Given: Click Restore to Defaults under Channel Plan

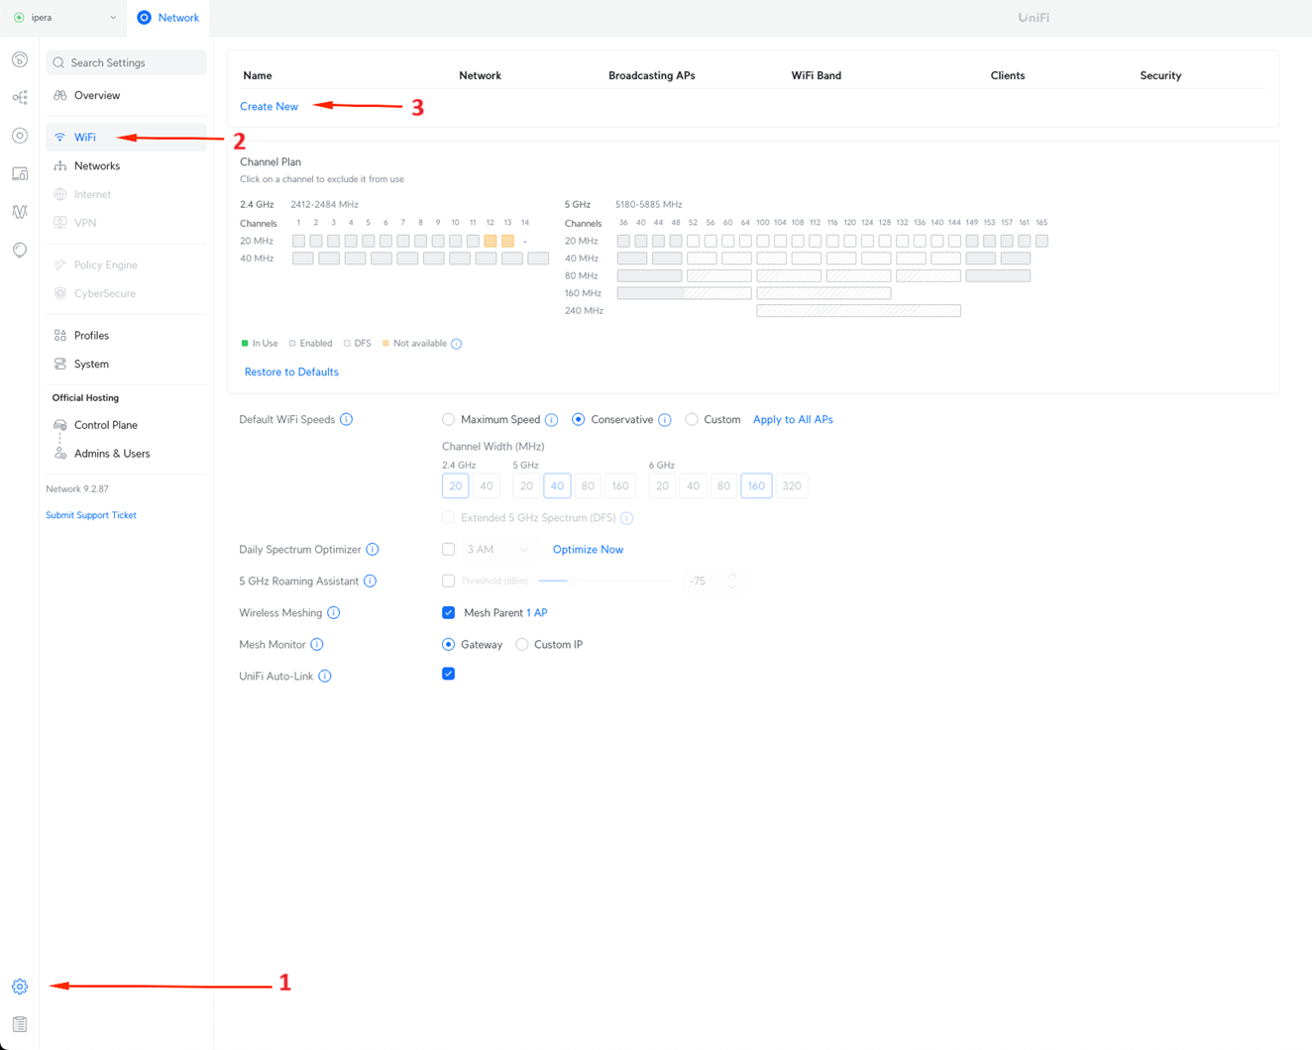Looking at the screenshot, I should pyautogui.click(x=291, y=371).
